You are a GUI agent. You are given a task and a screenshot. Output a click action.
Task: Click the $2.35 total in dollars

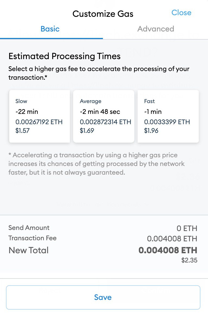tap(189, 260)
